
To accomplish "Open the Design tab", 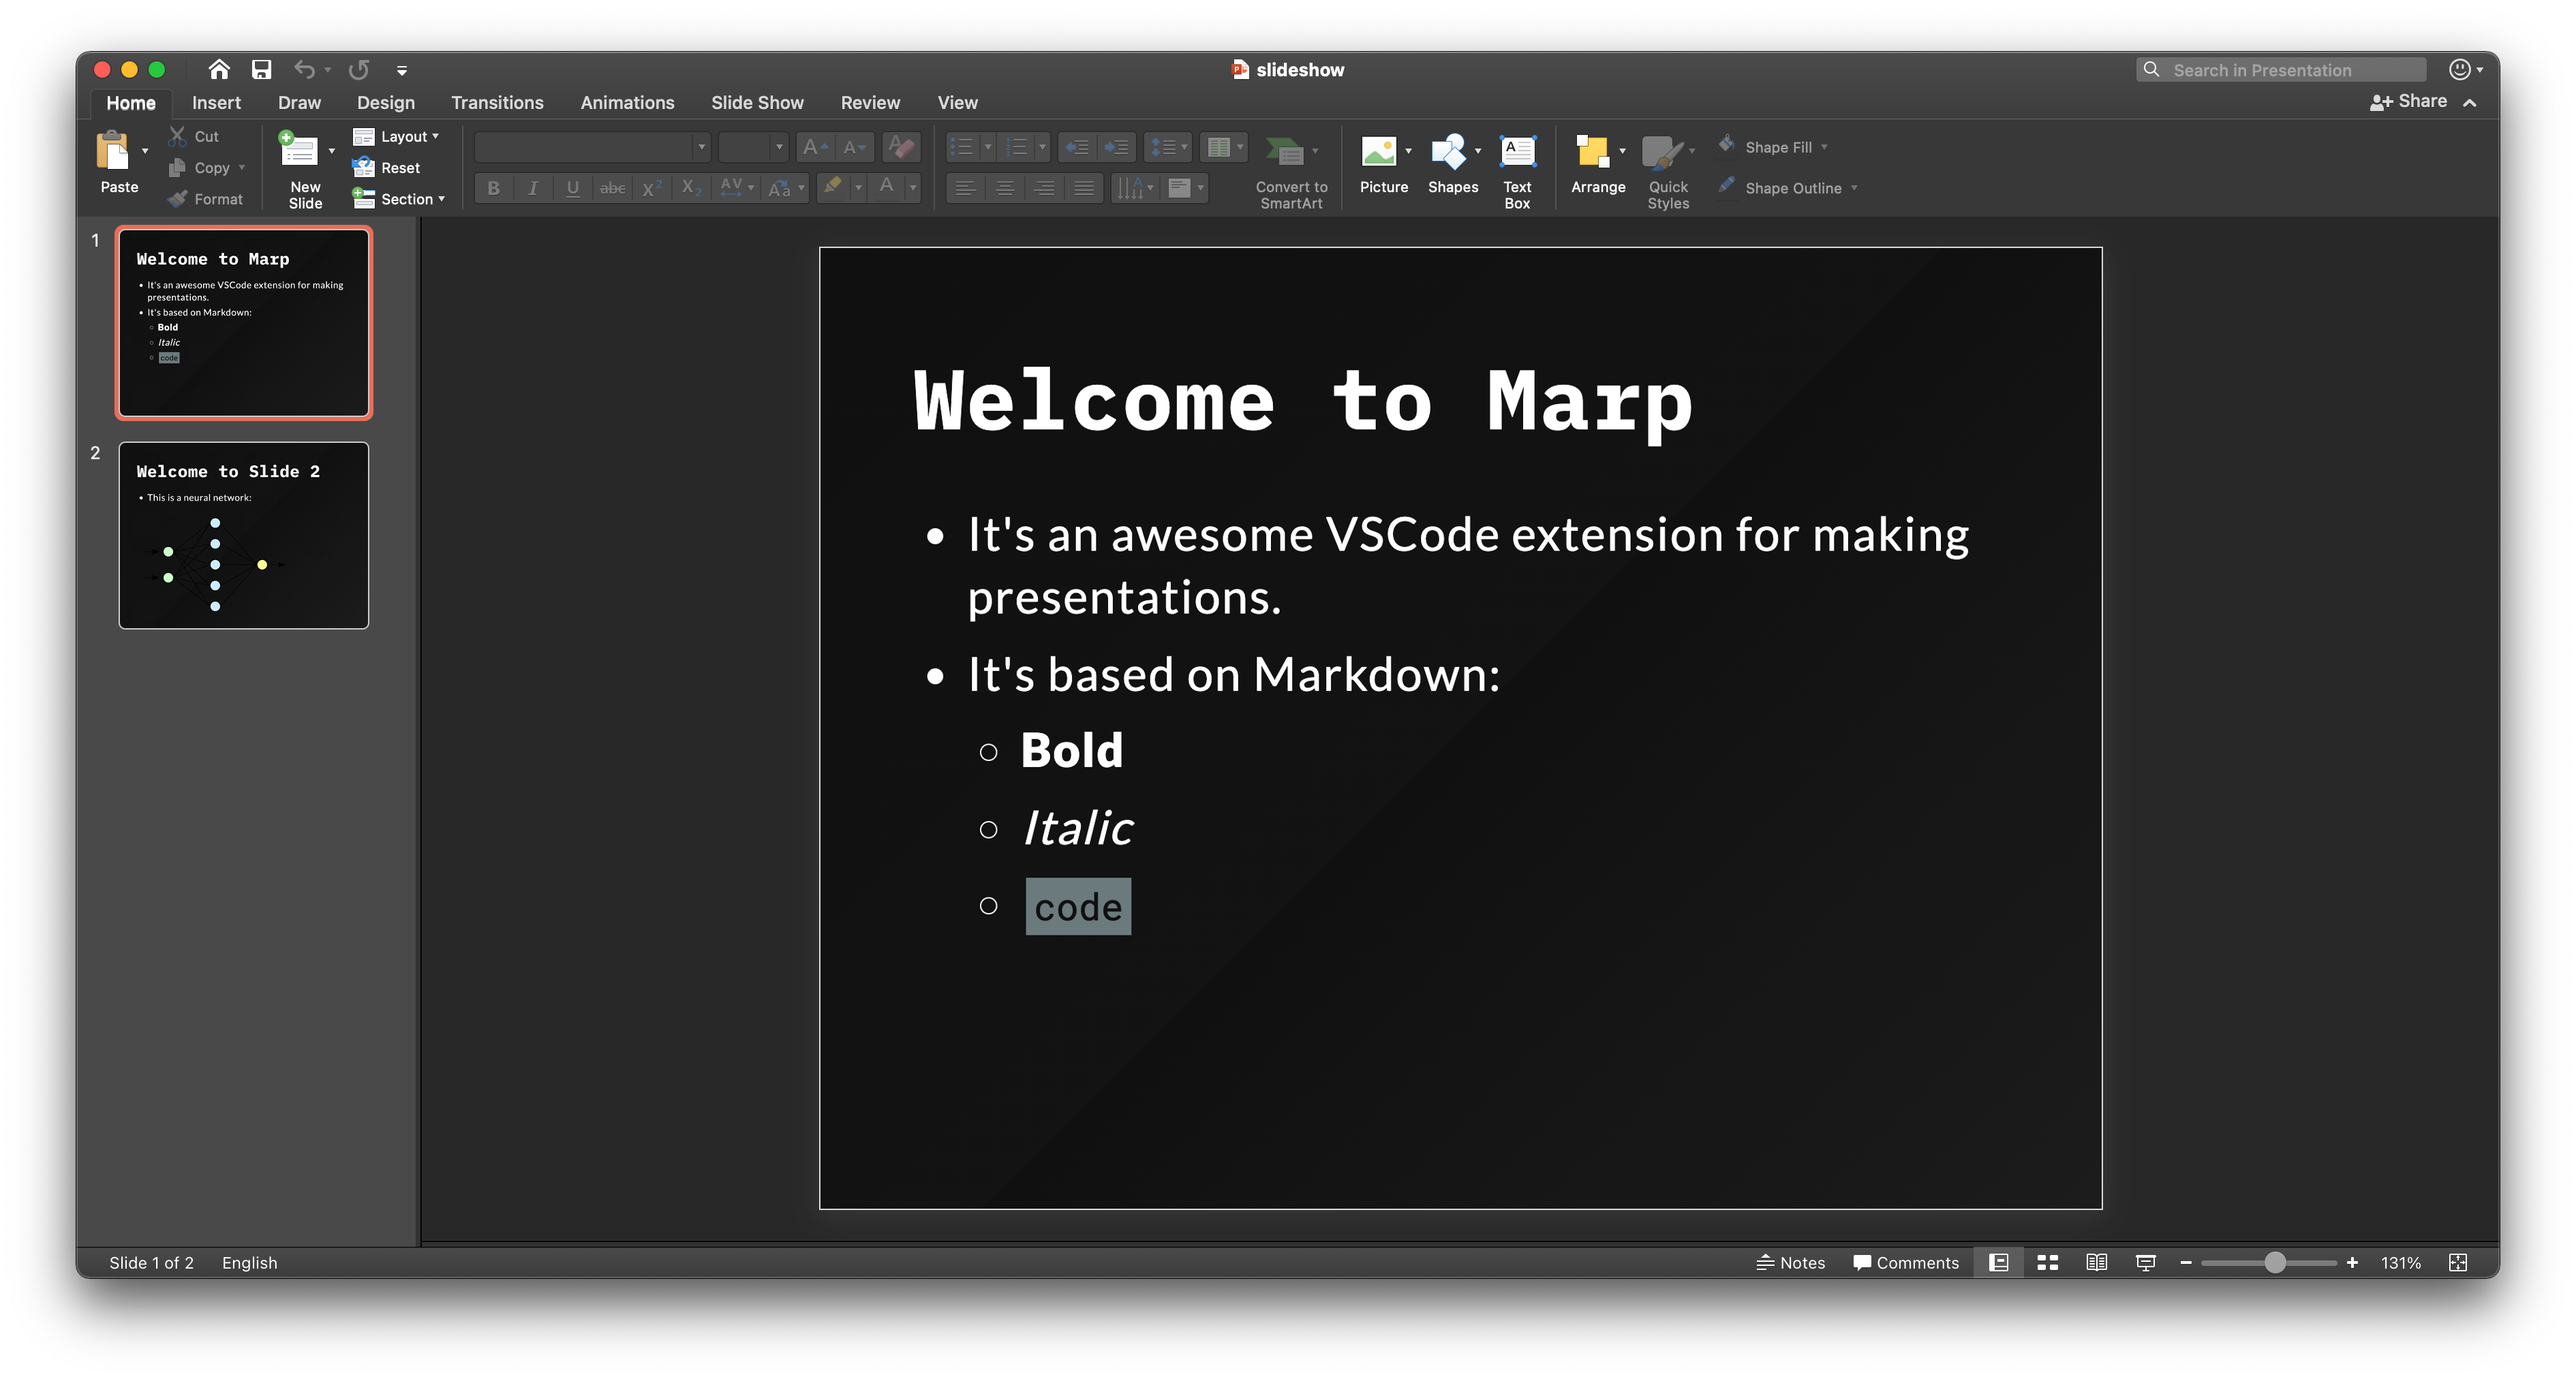I will tap(385, 103).
